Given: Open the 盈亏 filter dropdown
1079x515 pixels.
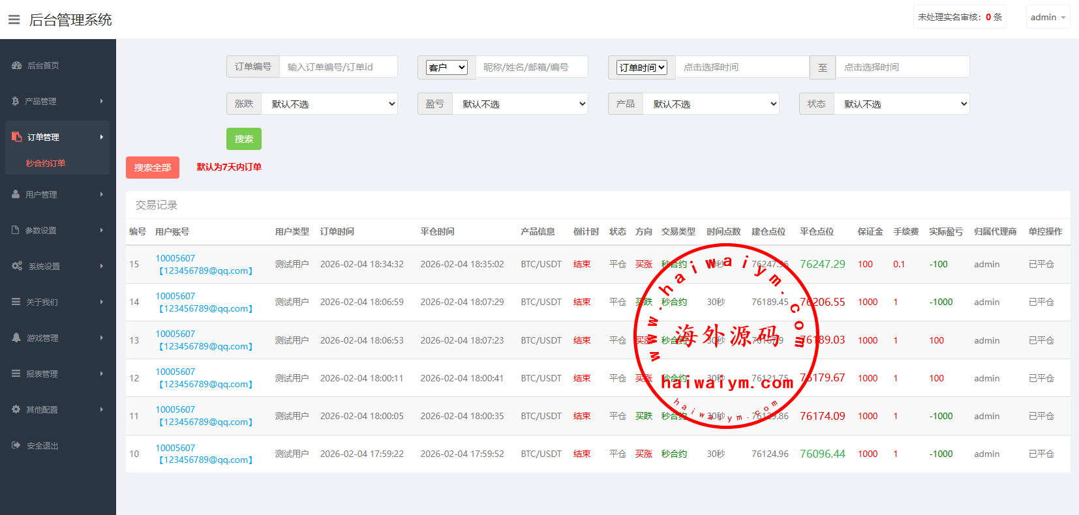Looking at the screenshot, I should 520,104.
